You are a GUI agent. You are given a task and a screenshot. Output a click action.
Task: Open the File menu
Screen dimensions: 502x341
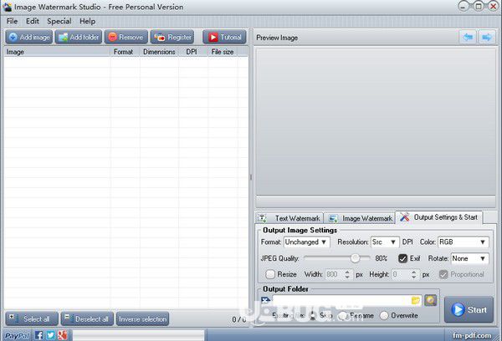[x=13, y=21]
